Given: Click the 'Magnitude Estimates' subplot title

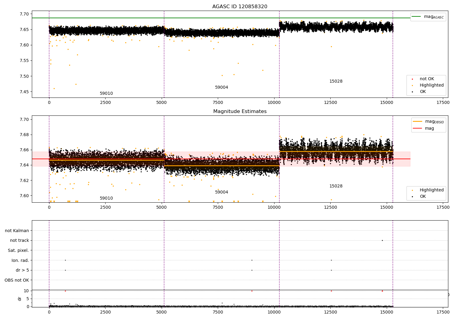Looking at the screenshot, I should [240, 111].
